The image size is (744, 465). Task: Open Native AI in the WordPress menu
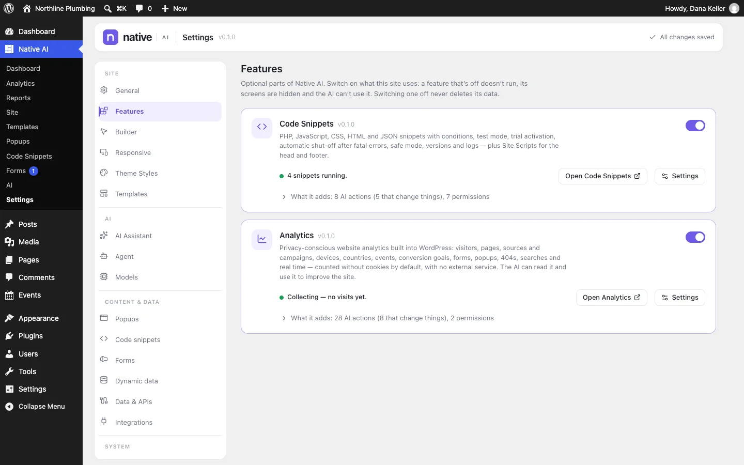[x=41, y=49]
